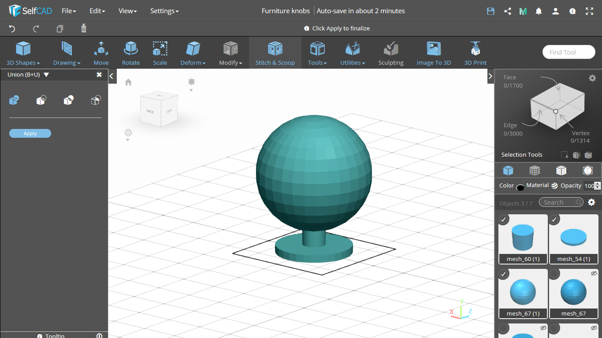The width and height of the screenshot is (602, 338).
Task: Select the wireframe cube boolean icon
Action: pyautogui.click(x=96, y=100)
